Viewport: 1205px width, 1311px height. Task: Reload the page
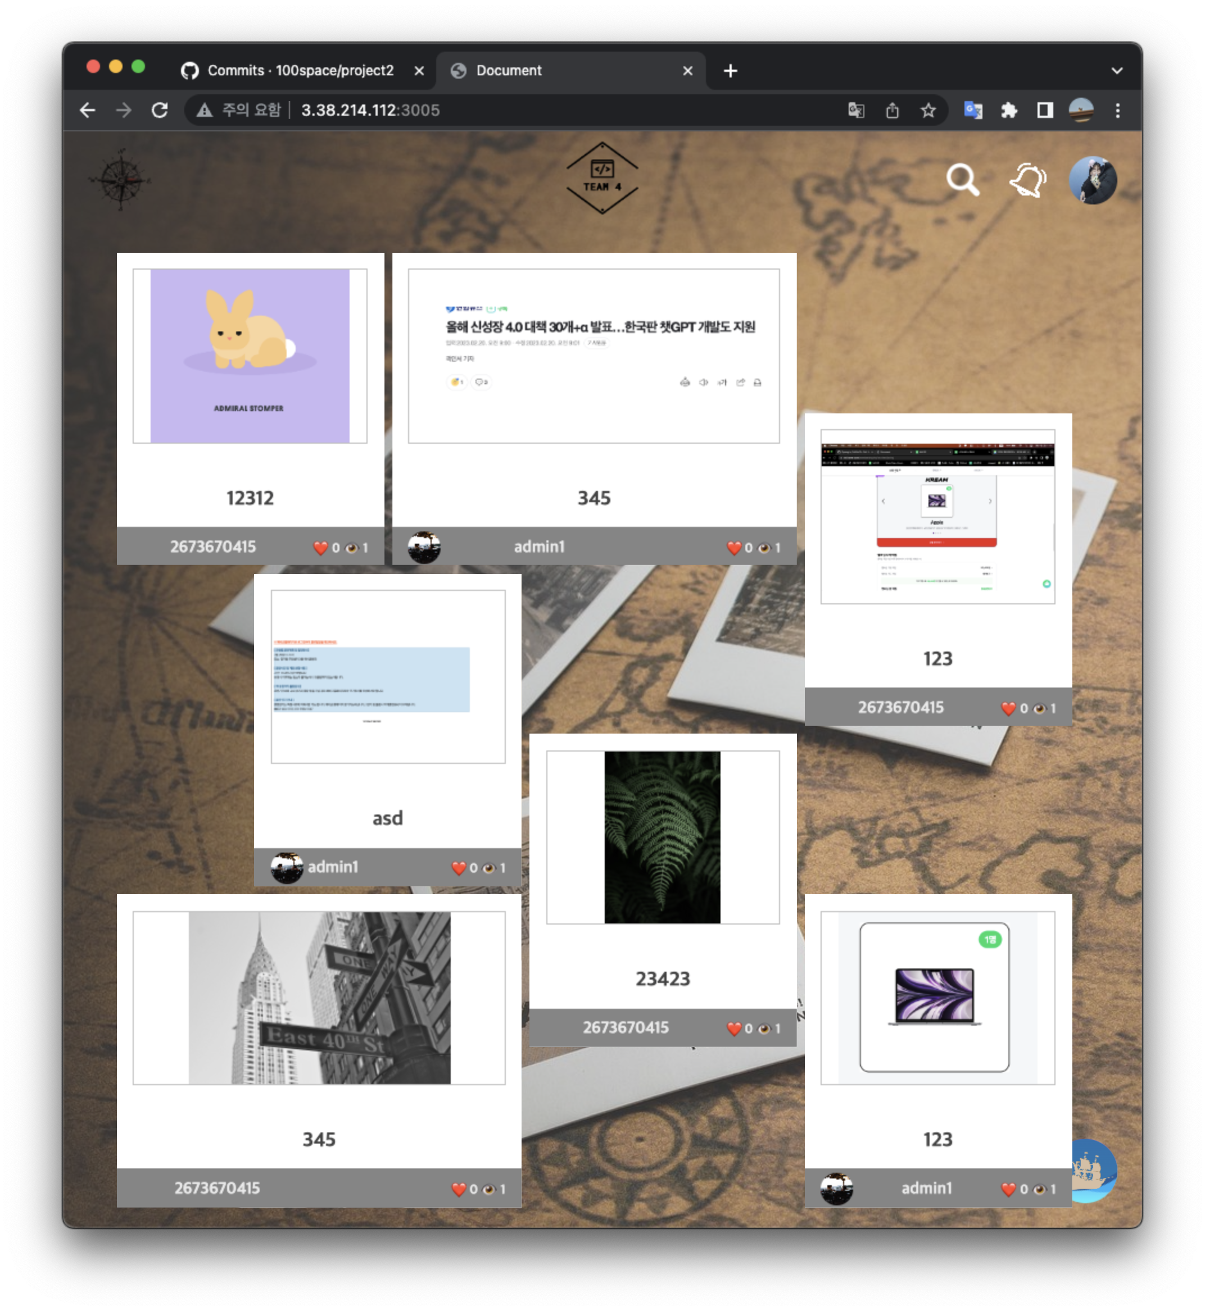160,110
